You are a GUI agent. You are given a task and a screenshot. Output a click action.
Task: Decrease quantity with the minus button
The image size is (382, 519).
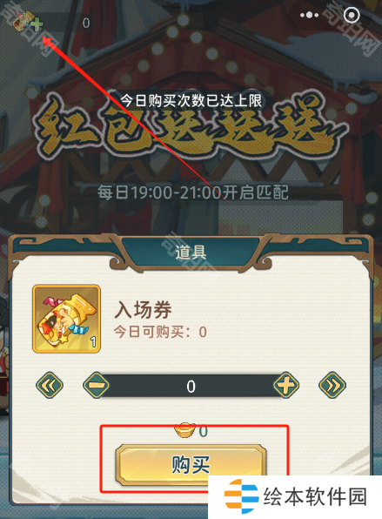pyautogui.click(x=96, y=385)
